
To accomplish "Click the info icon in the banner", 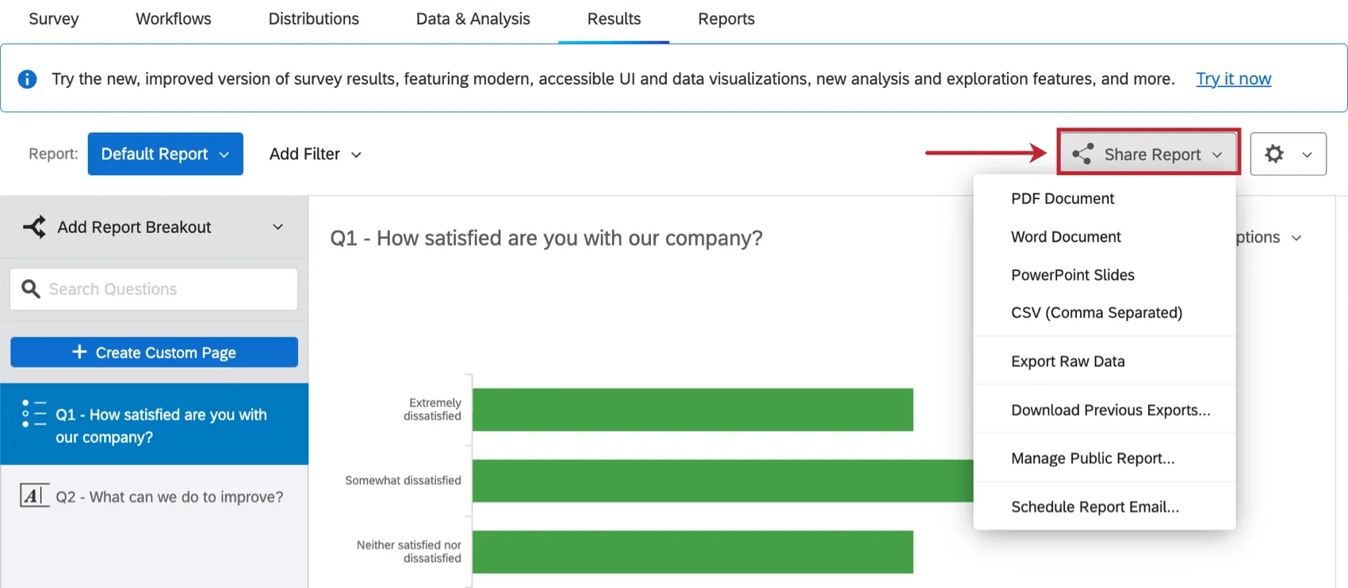I will (26, 78).
